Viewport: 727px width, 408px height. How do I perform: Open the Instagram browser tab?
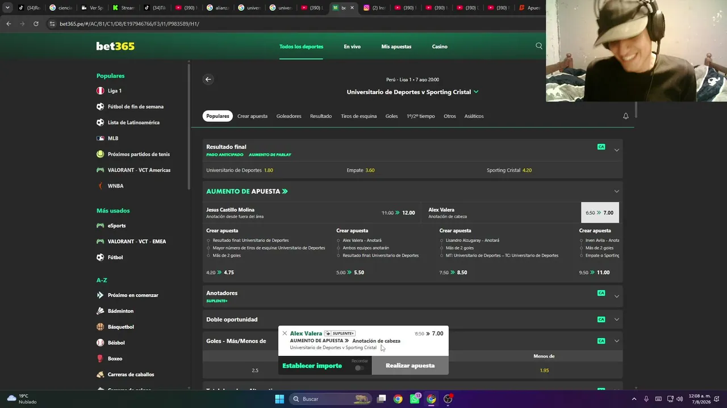point(374,8)
